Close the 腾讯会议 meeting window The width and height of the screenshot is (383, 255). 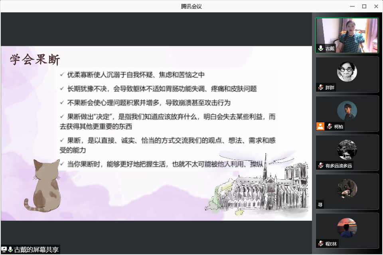[x=376, y=6]
